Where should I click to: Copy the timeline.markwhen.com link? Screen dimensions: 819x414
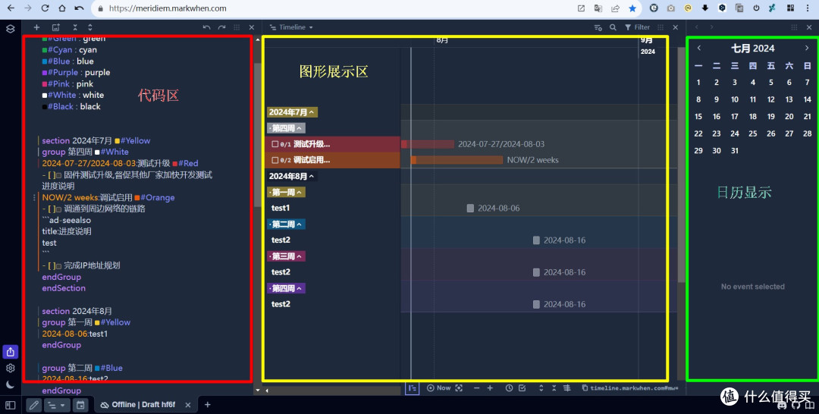tap(630, 388)
